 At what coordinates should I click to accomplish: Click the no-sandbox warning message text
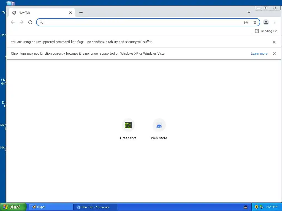tap(82, 42)
